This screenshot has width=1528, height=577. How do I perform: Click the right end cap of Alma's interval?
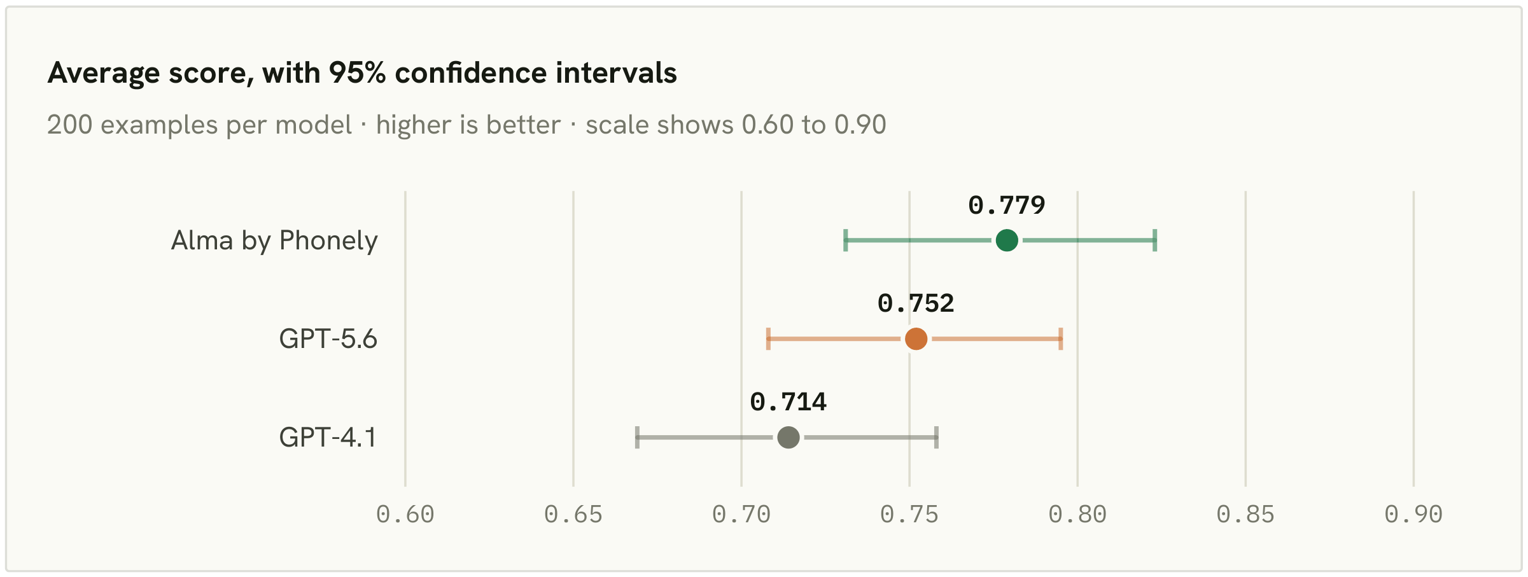click(1155, 240)
